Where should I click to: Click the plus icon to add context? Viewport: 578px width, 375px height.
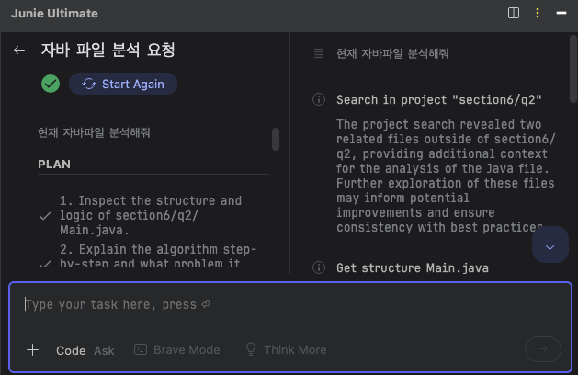point(32,349)
